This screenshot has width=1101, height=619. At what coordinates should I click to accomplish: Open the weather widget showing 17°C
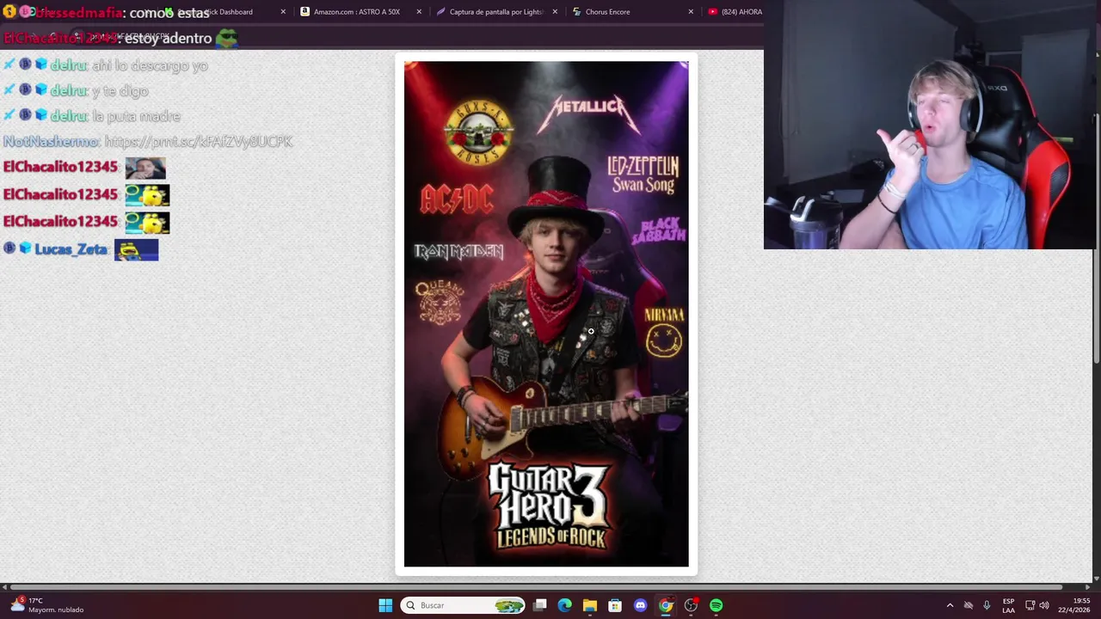coord(47,605)
